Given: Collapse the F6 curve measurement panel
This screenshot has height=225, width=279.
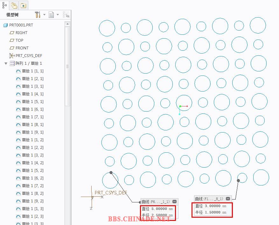Looking at the screenshot, I should (x=174, y=202).
